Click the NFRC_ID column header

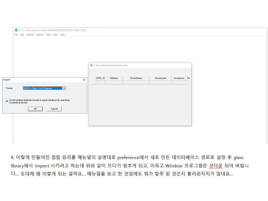point(100,78)
